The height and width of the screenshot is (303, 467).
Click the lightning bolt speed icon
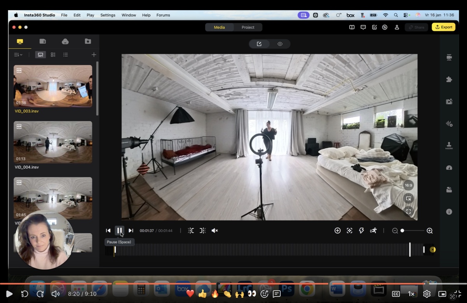(x=361, y=231)
